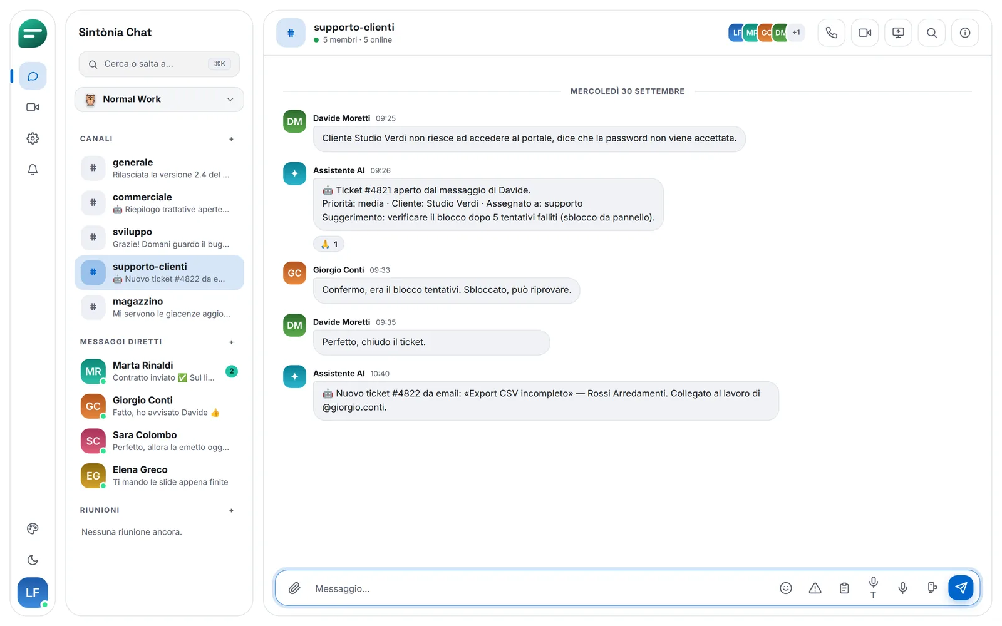Image resolution: width=1002 pixels, height=626 pixels.
Task: Open the theme palette icon
Action: point(33,529)
